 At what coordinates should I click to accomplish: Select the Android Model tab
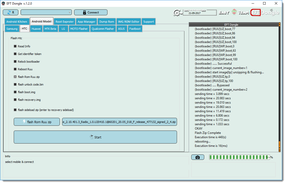(42, 21)
